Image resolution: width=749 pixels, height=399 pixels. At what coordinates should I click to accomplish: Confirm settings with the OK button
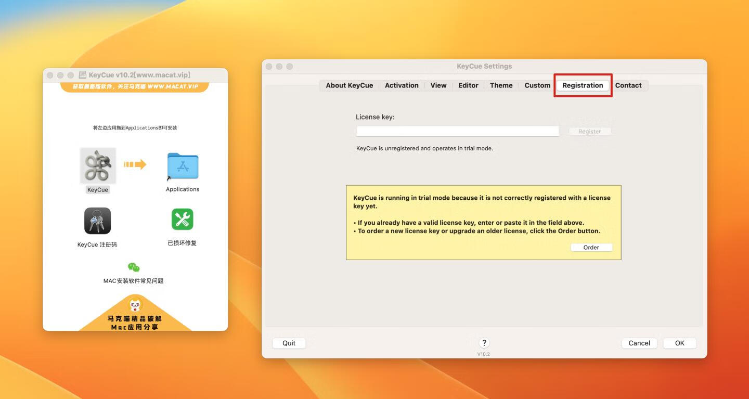click(680, 343)
